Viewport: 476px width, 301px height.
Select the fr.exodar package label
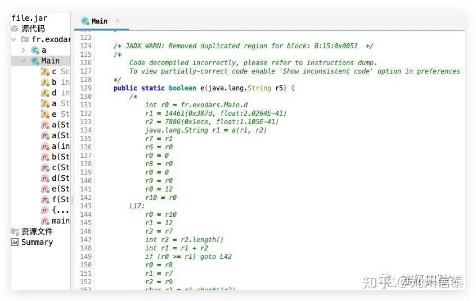51,39
